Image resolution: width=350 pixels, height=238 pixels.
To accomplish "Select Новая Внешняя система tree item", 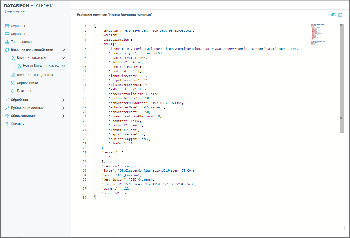I will 41,66.
